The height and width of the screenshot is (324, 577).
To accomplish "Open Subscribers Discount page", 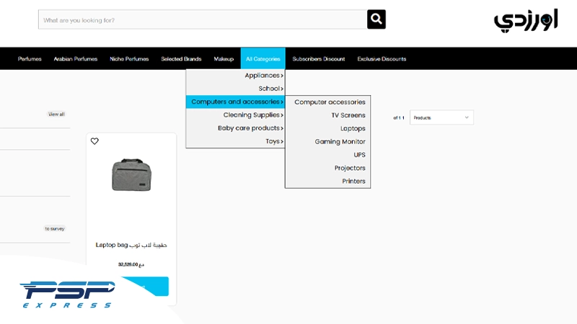I will click(x=319, y=59).
